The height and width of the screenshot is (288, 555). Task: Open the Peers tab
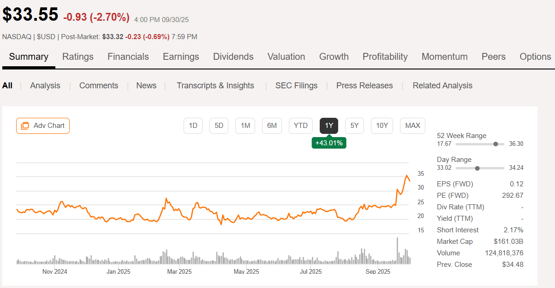click(493, 57)
